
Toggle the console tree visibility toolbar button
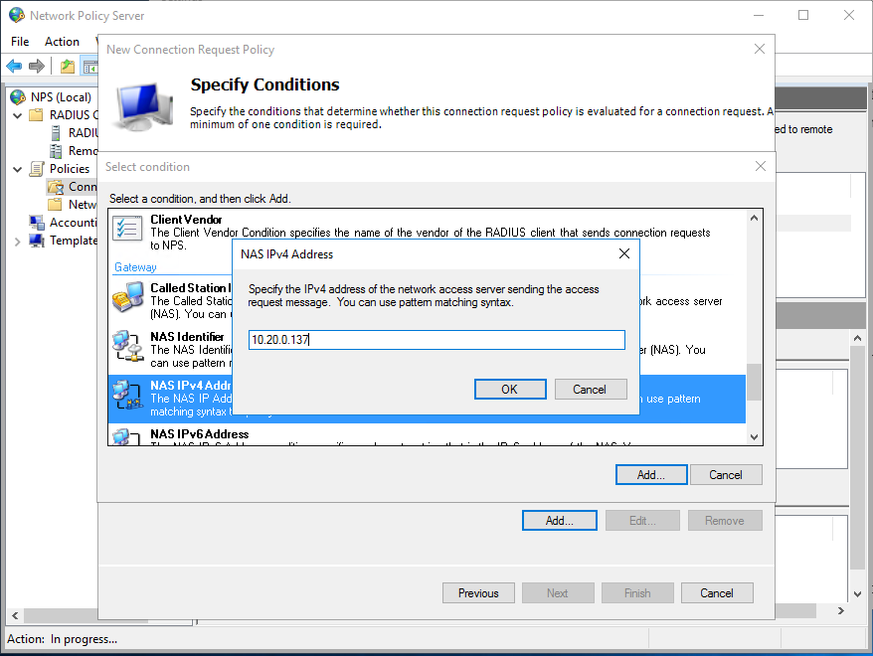click(90, 66)
